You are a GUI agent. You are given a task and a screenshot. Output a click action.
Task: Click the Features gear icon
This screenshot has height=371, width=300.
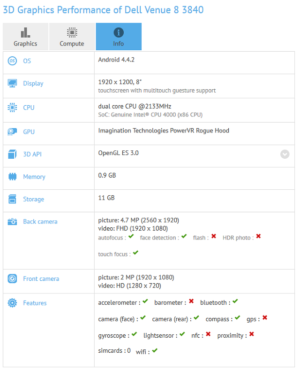click(12, 303)
